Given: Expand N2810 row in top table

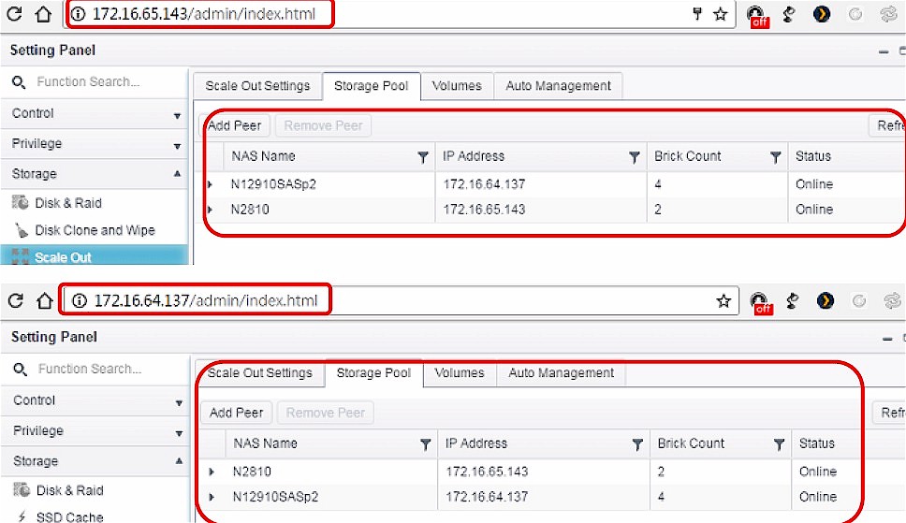Looking at the screenshot, I should pyautogui.click(x=211, y=210).
